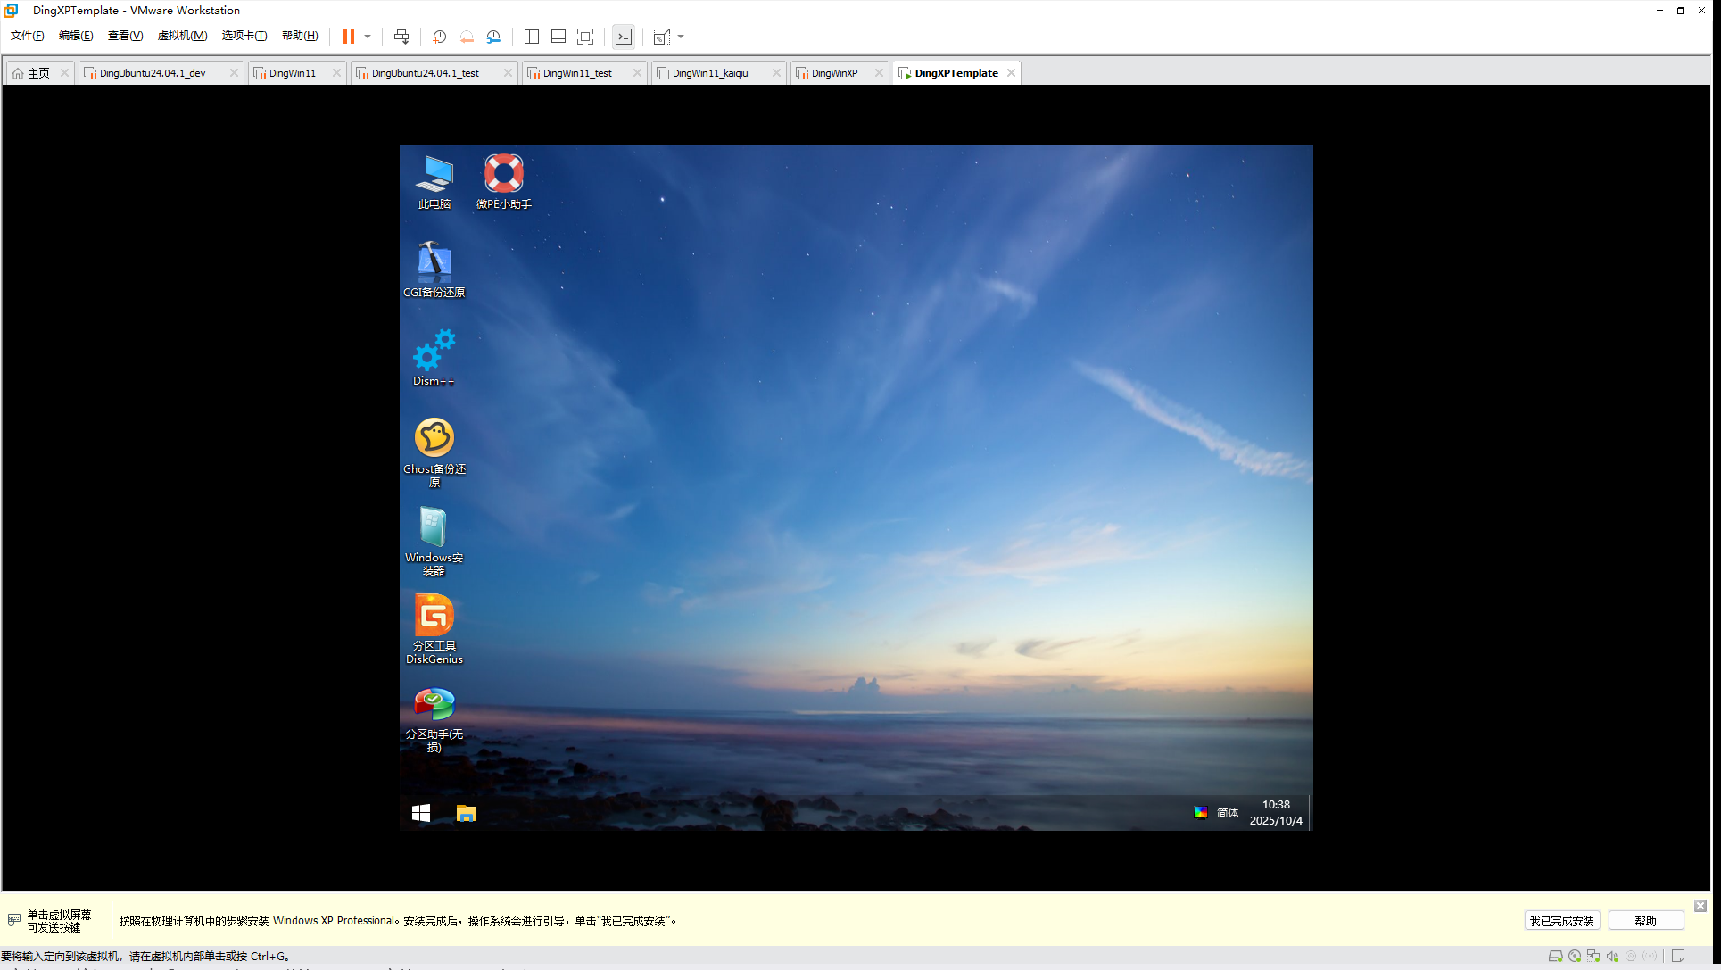Click the sound card status icon

(x=1612, y=956)
